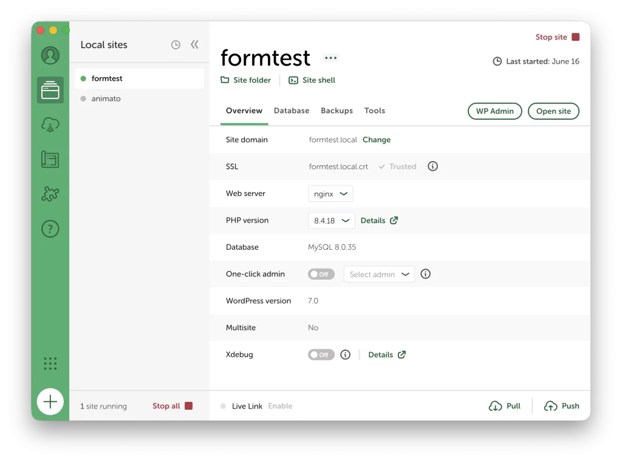Enable the Live Link
622x462 pixels.
tap(280, 406)
